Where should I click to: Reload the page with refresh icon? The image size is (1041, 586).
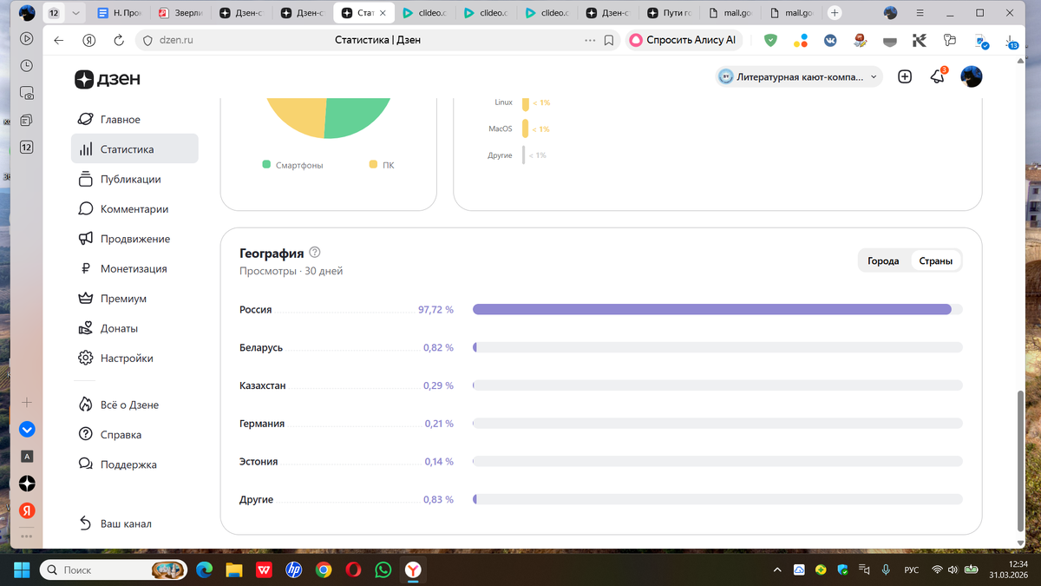click(x=119, y=40)
